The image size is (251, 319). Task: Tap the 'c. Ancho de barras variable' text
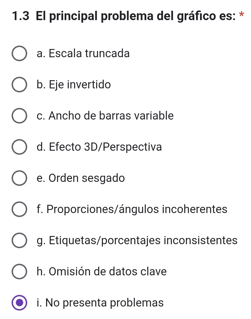[x=105, y=116]
